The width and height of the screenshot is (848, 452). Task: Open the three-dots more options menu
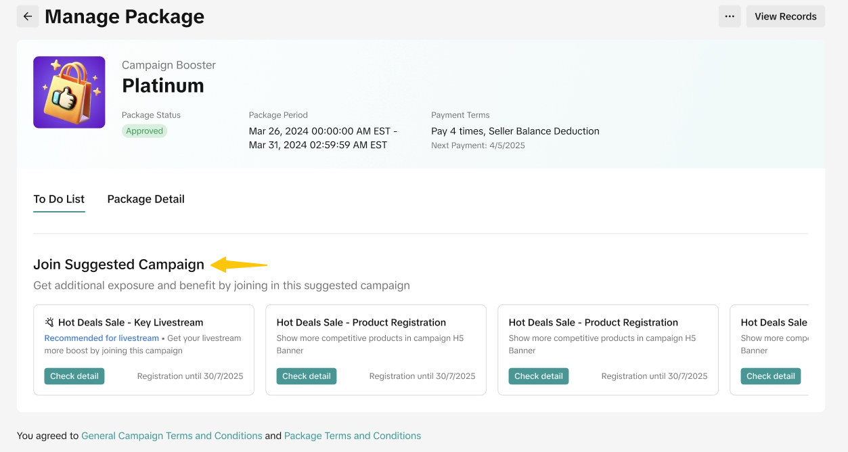[730, 17]
